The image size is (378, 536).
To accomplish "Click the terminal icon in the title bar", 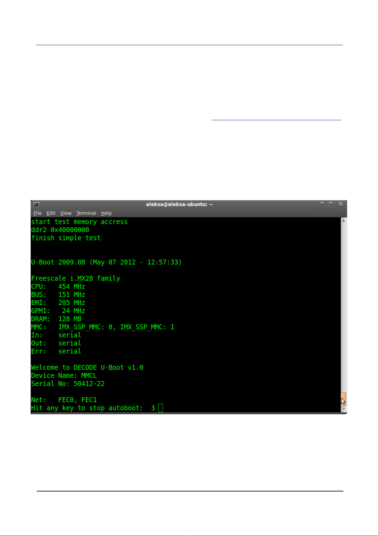I will 36,204.
